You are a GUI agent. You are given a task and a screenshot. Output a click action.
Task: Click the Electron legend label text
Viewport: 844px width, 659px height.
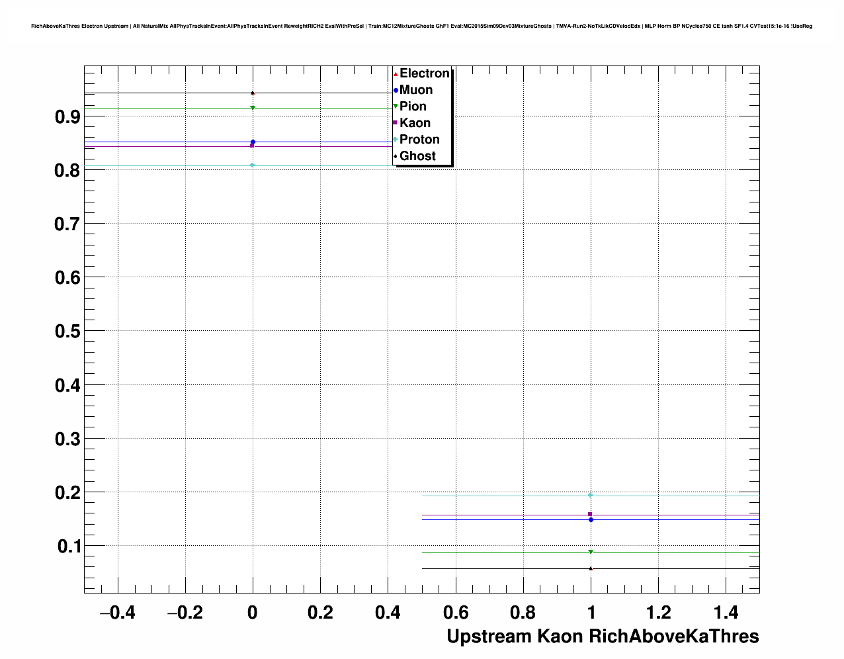pos(425,73)
